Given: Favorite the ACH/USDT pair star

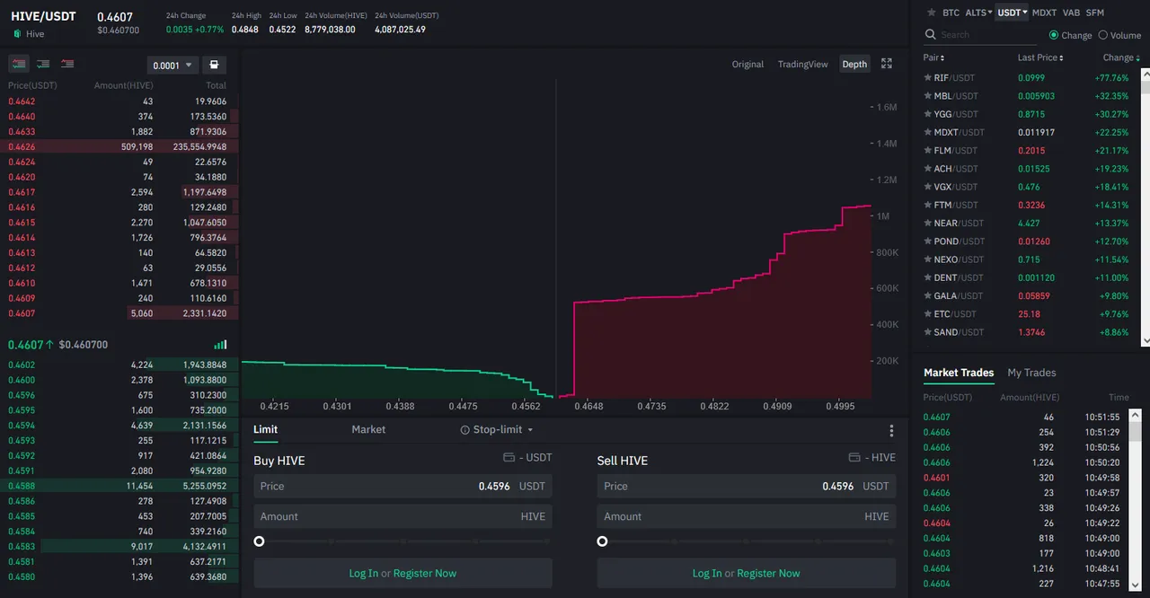Looking at the screenshot, I should [x=927, y=169].
